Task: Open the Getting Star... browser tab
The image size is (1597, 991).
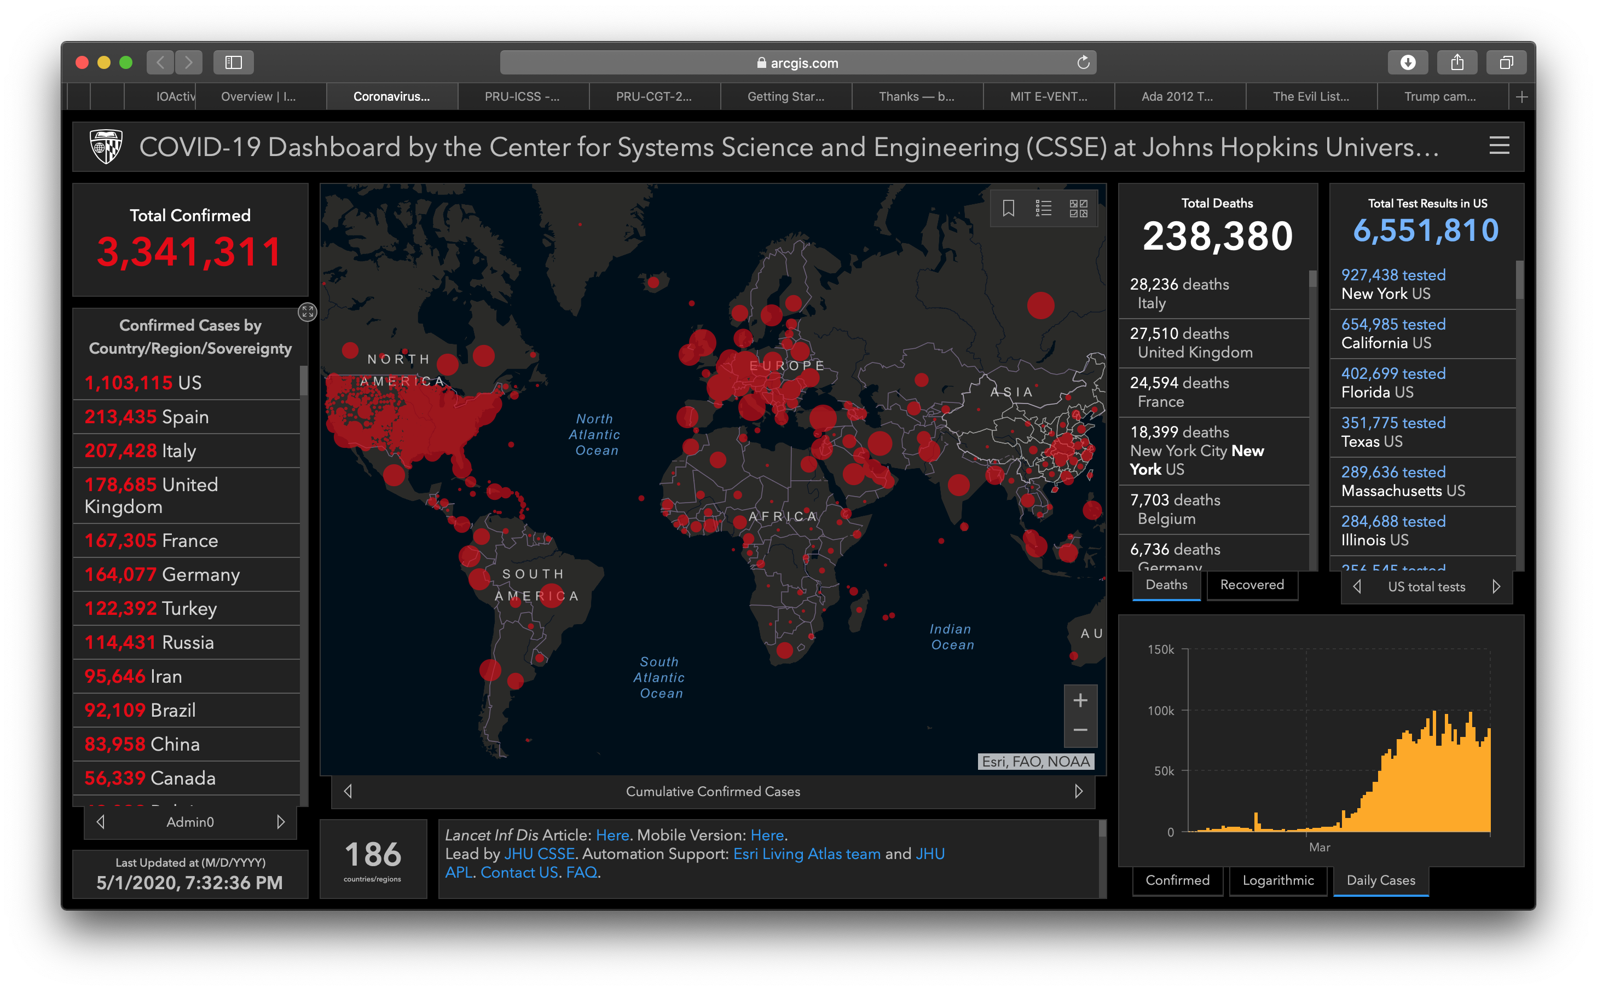Action: [786, 97]
